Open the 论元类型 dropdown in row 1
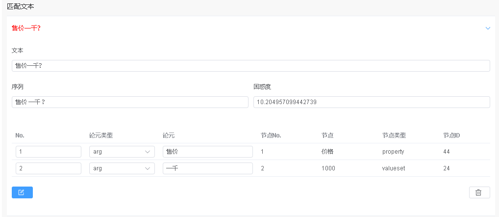The width and height of the screenshot is (499, 217). click(x=122, y=152)
